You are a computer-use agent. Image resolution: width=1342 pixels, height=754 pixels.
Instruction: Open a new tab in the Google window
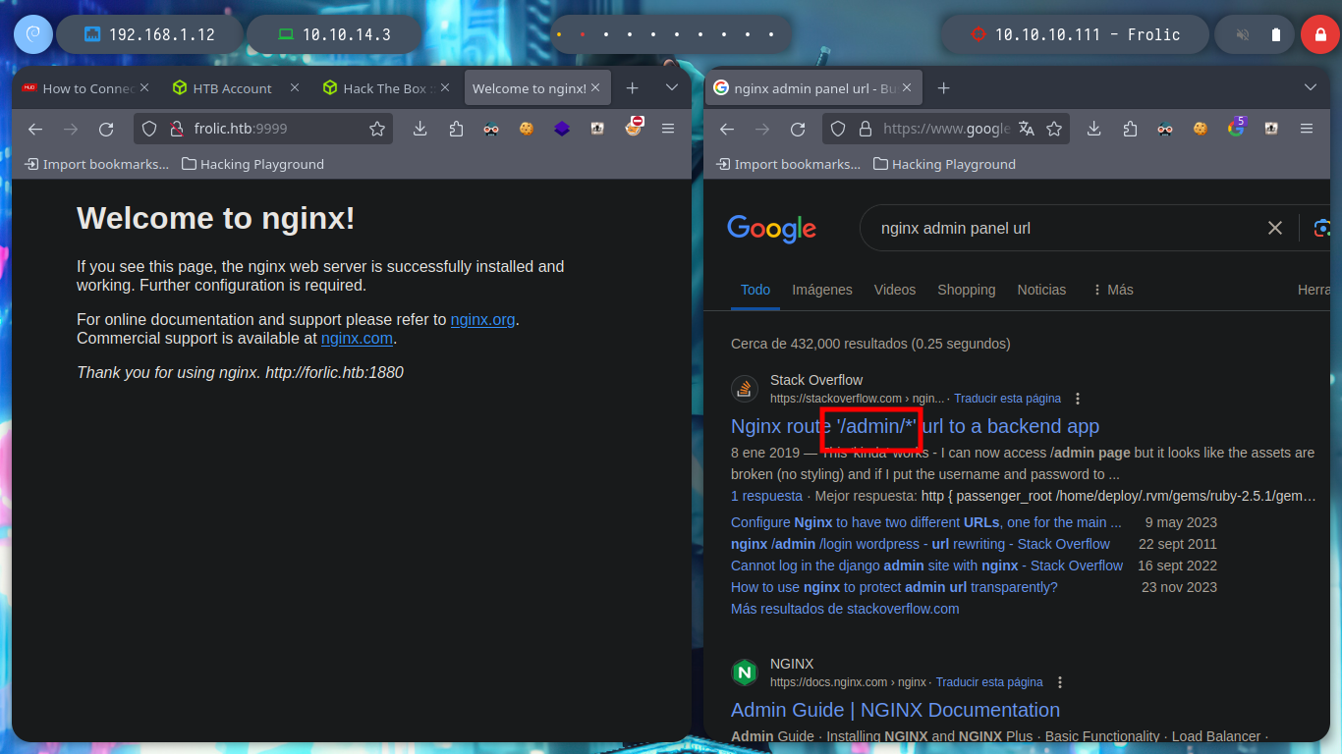(x=943, y=88)
